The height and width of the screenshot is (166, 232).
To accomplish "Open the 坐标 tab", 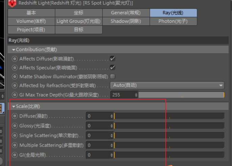I will tap(78, 13).
